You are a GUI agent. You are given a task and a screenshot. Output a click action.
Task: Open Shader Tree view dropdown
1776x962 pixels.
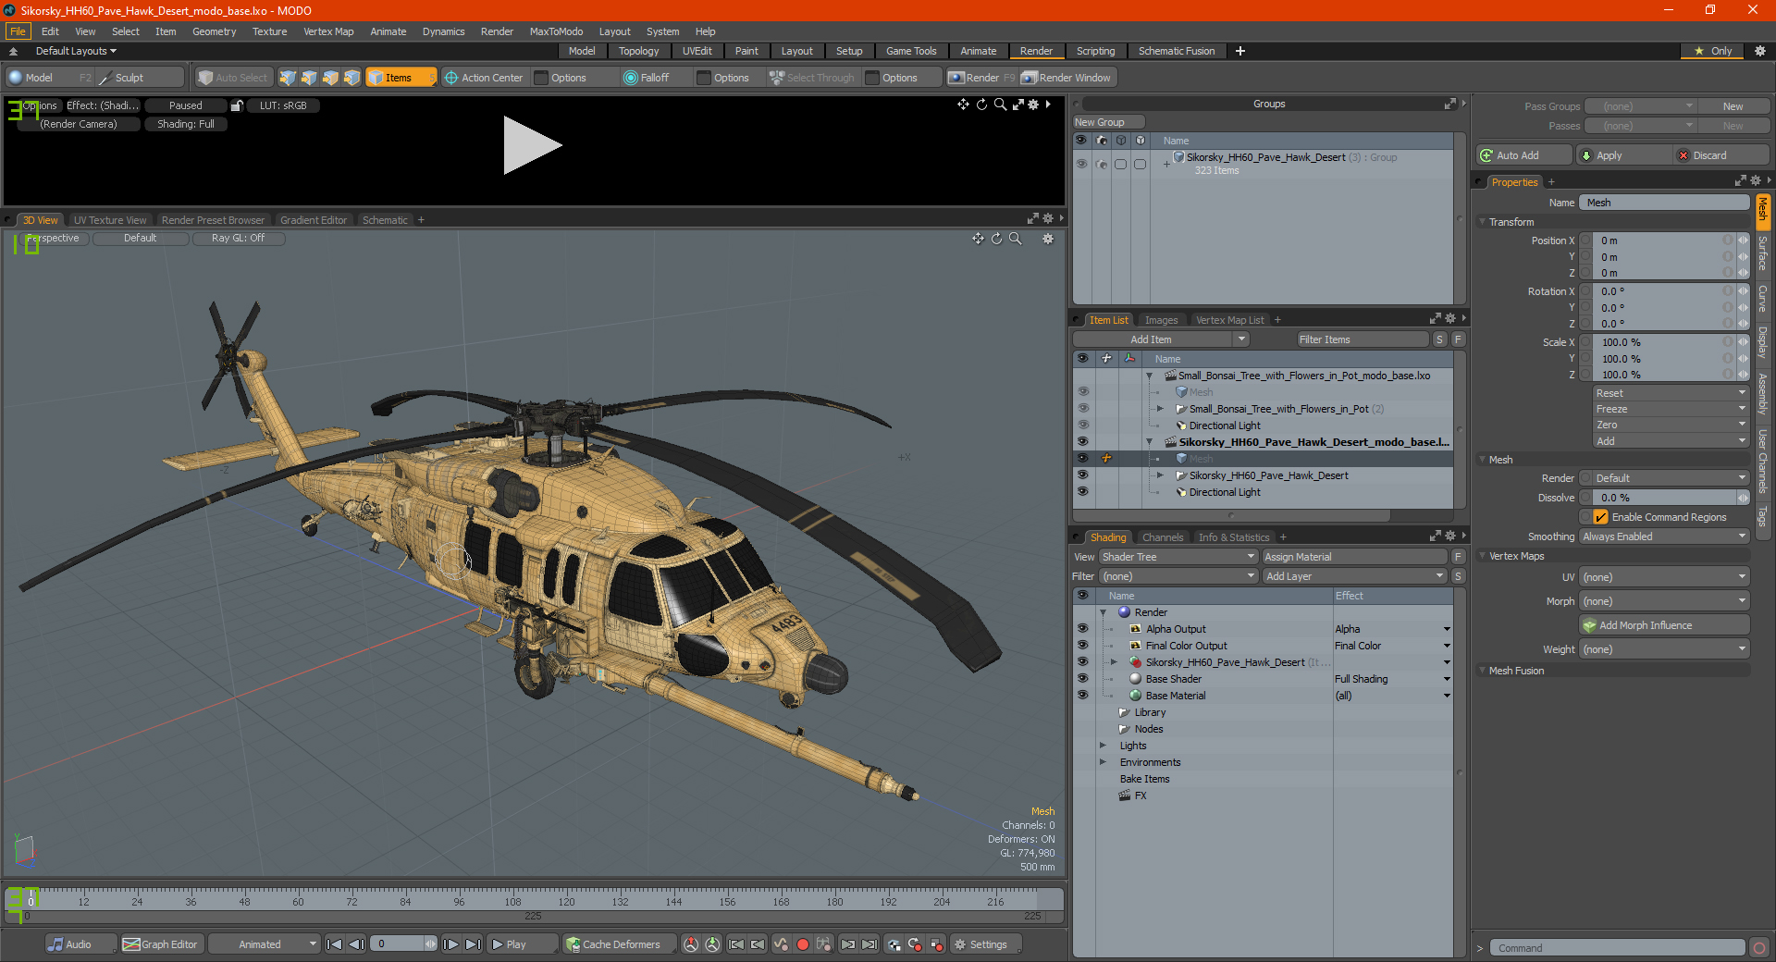click(x=1178, y=557)
